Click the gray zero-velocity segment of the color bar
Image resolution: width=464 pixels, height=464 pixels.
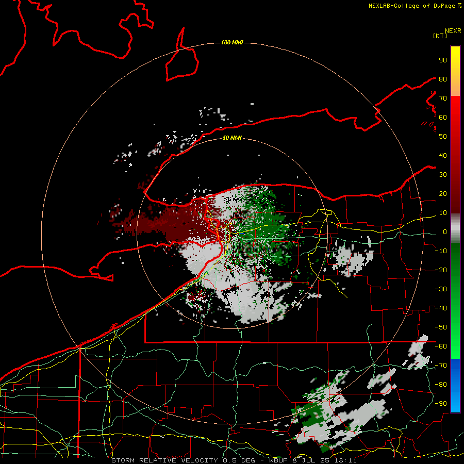coord(455,228)
